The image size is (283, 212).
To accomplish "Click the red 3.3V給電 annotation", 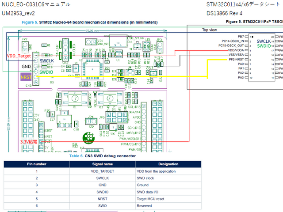I will click(x=30, y=141).
